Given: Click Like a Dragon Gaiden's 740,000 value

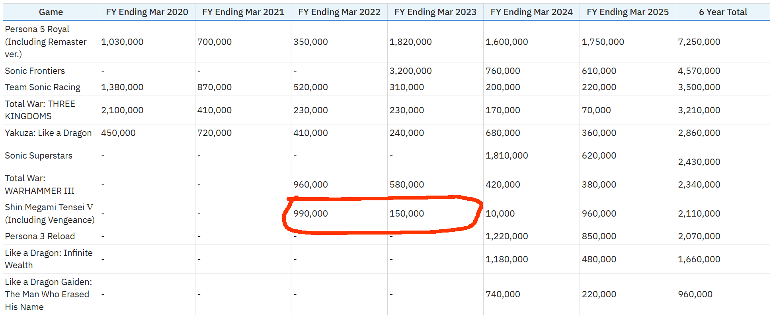Looking at the screenshot, I should (503, 294).
